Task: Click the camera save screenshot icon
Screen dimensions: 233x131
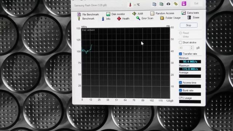Action: coord(168,4)
